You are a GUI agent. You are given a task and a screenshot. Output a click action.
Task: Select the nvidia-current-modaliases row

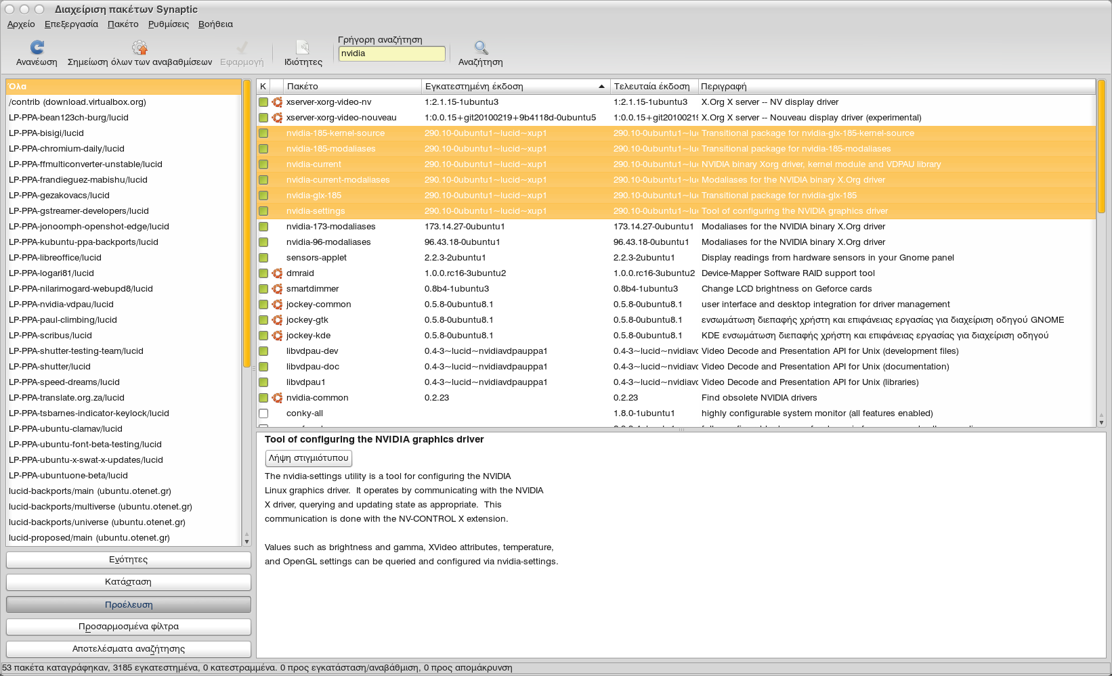point(676,180)
